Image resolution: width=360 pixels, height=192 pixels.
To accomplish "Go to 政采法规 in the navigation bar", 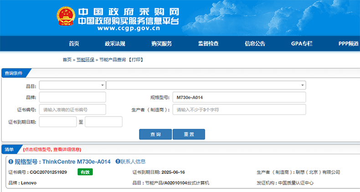I will pos(115,44).
